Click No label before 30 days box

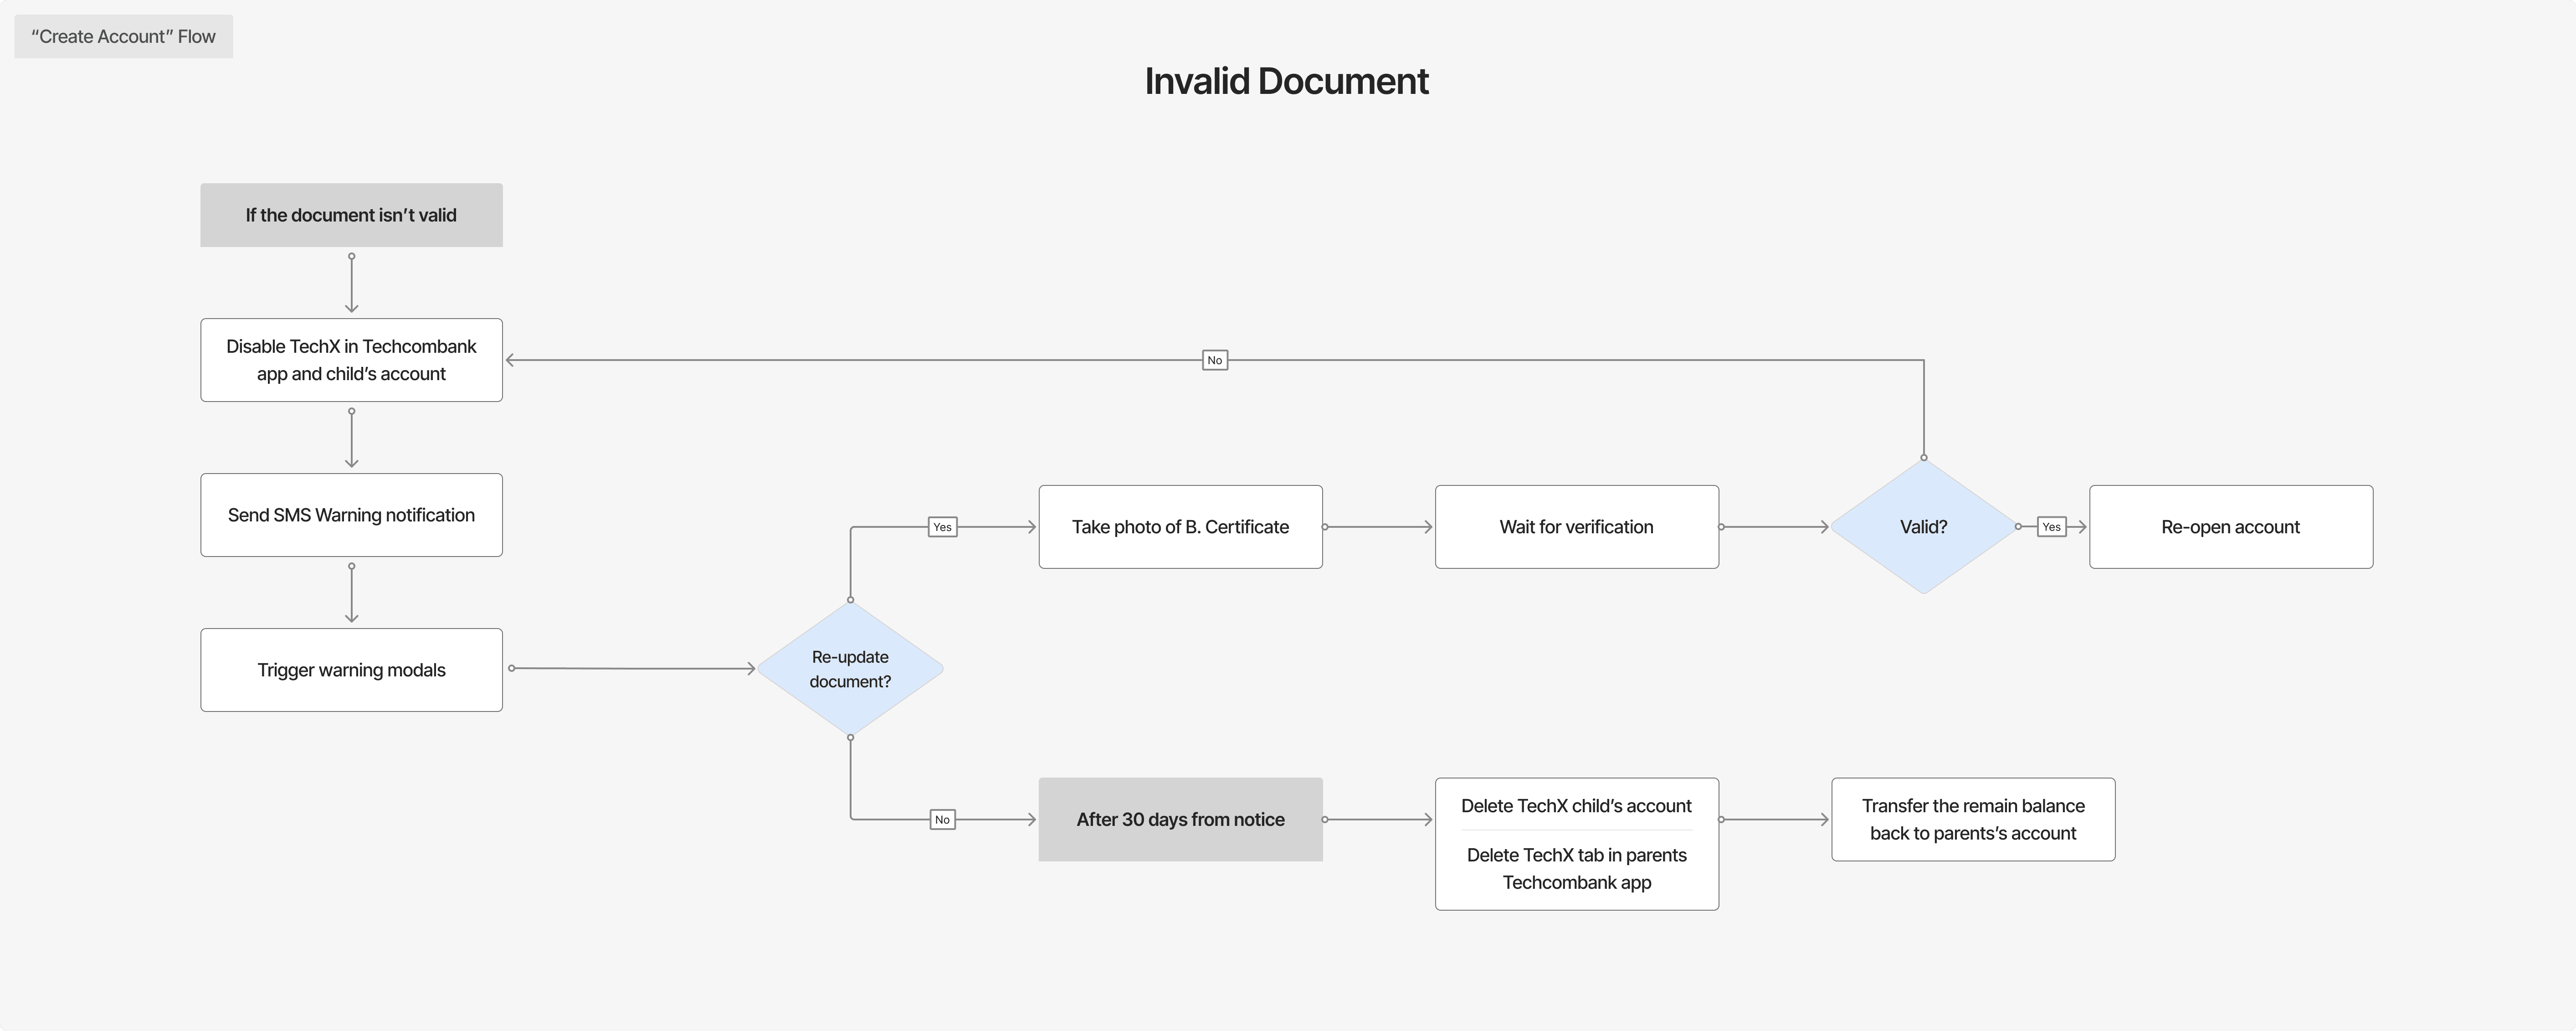click(x=942, y=819)
